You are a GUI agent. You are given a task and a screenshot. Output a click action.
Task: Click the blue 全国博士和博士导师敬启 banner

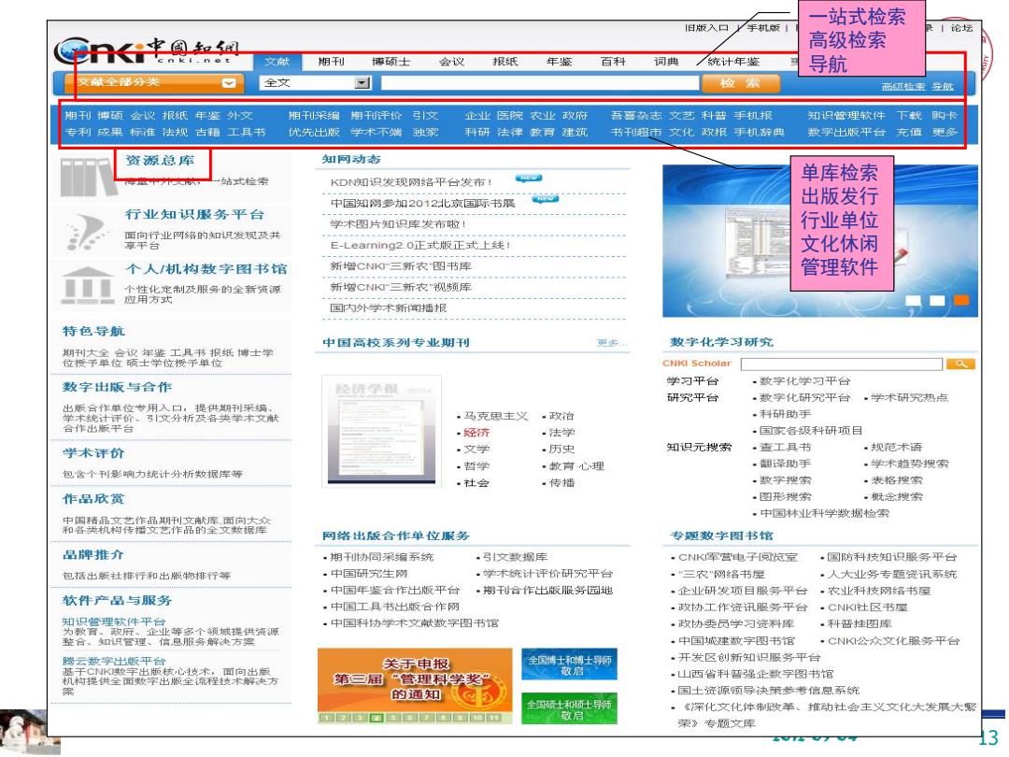[570, 664]
